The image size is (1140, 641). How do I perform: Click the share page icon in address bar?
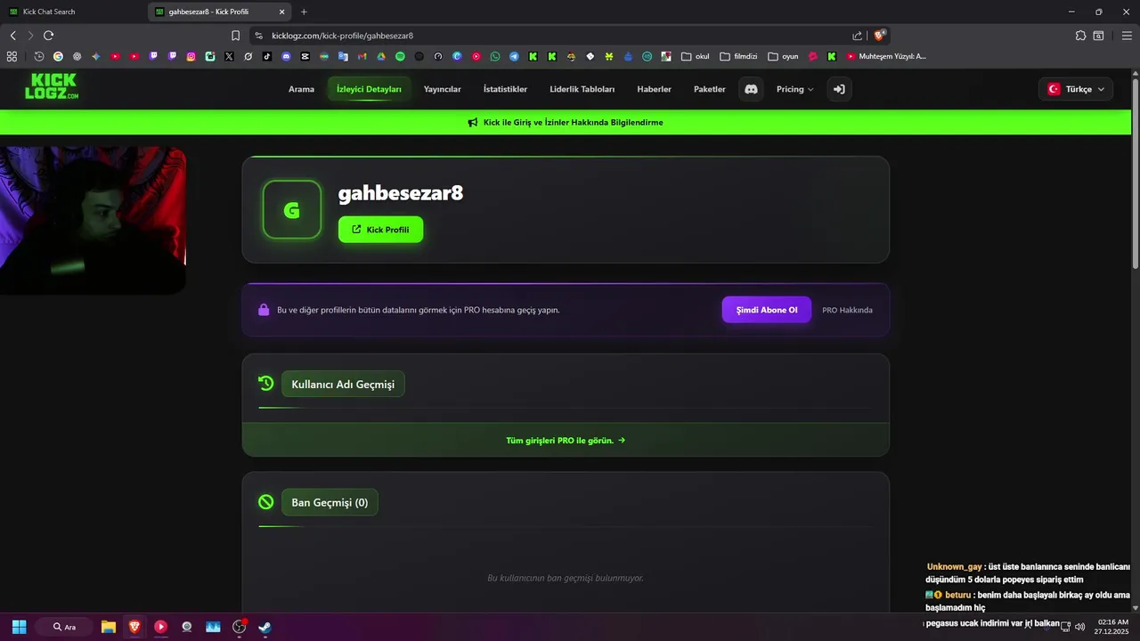click(x=857, y=36)
